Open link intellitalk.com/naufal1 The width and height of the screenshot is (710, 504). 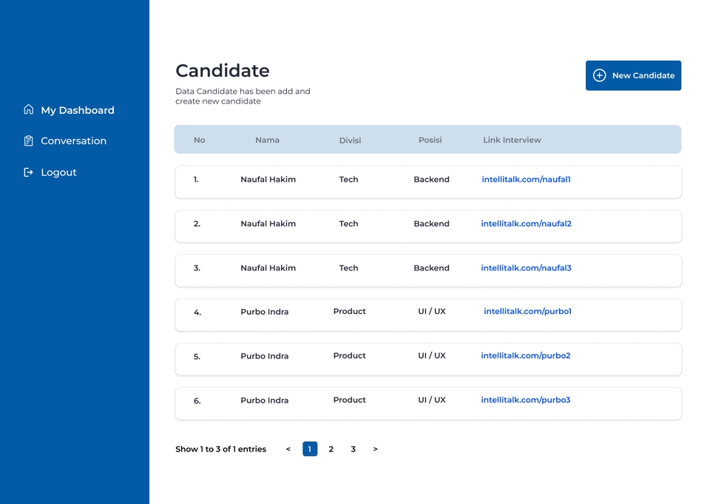click(526, 179)
